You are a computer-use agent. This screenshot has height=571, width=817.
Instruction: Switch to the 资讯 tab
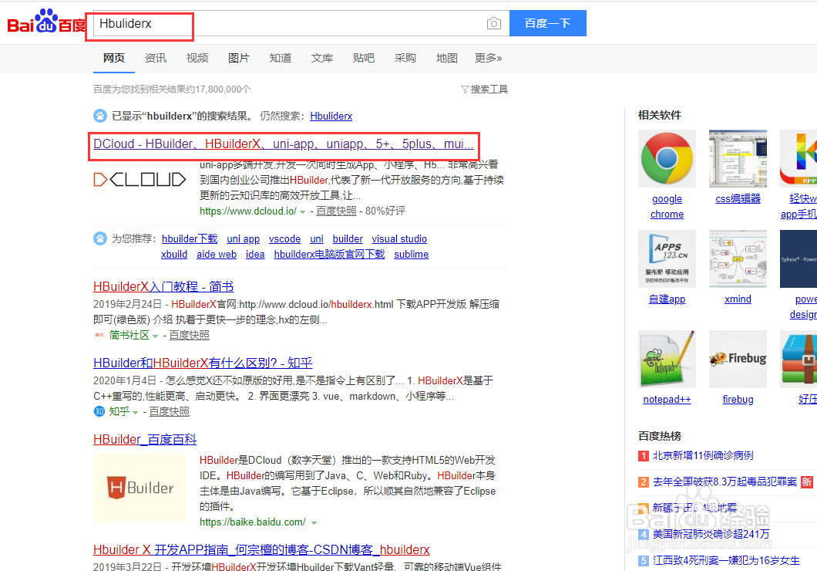pos(155,58)
